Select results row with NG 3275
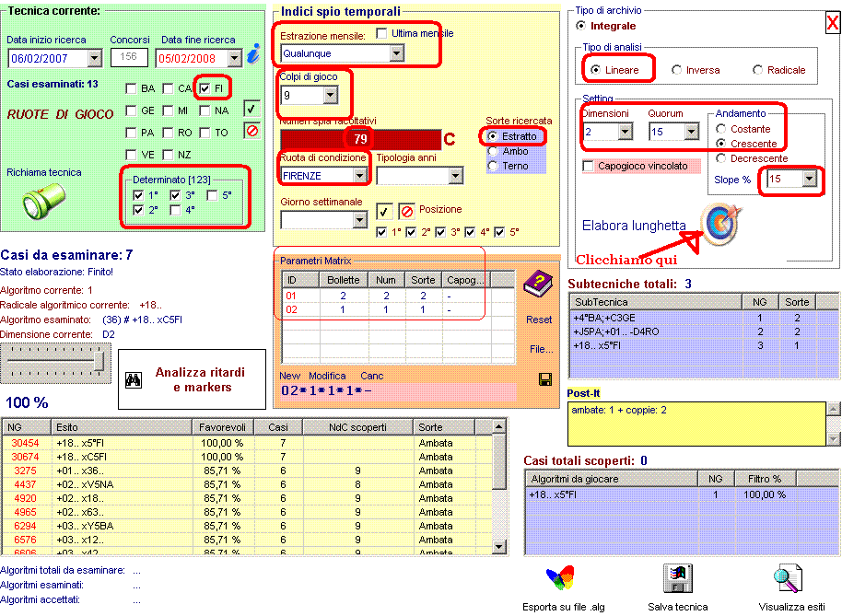Image resolution: width=842 pixels, height=616 pixels. pyautogui.click(x=247, y=471)
